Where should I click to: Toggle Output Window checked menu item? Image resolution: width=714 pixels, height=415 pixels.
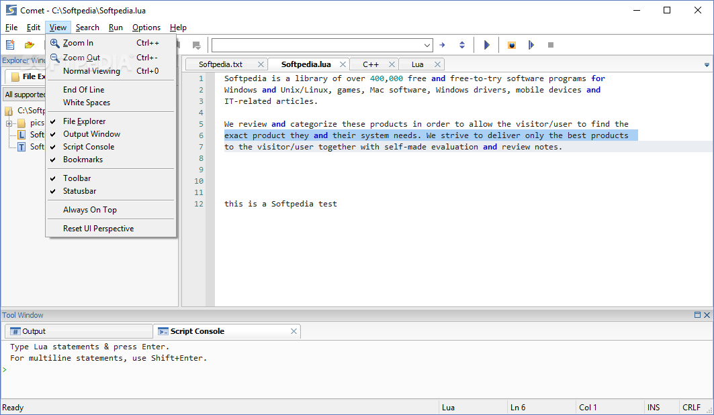[x=111, y=134]
